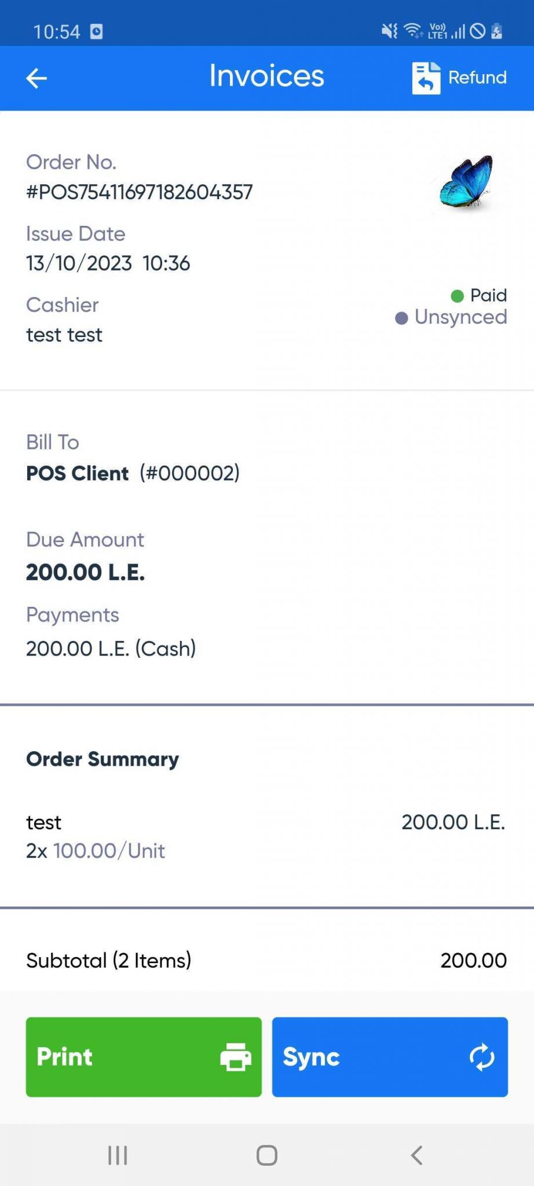Tap the Refund icon in the top bar
This screenshot has height=1186, width=534.
(x=426, y=77)
